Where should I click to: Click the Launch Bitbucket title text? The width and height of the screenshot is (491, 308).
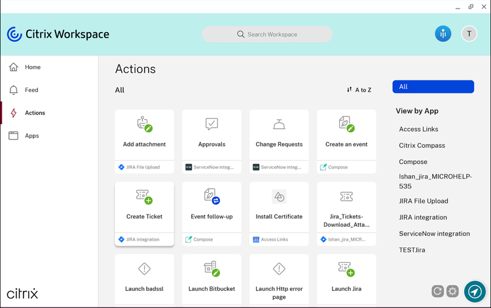(211, 289)
